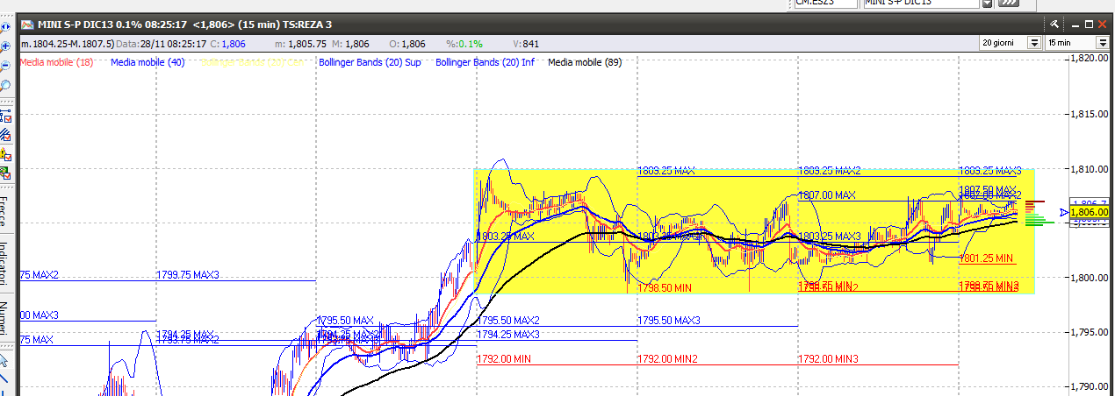
Task: Open the Indicatori side tab
Action: pyautogui.click(x=5, y=263)
